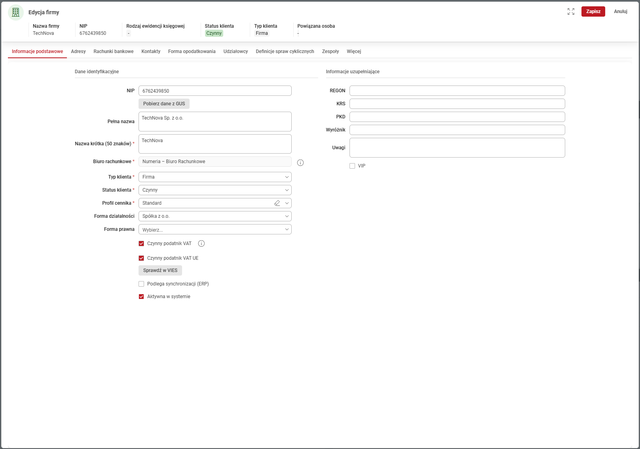This screenshot has width=640, height=449.
Task: Enable Podlega synchronizacji (ERP) checkbox
Action: (141, 284)
